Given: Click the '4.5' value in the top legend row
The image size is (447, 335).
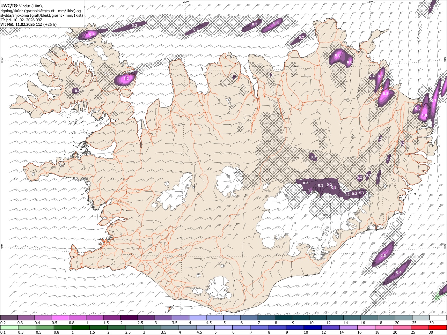Looking at the screenshot, I should point(209,323).
